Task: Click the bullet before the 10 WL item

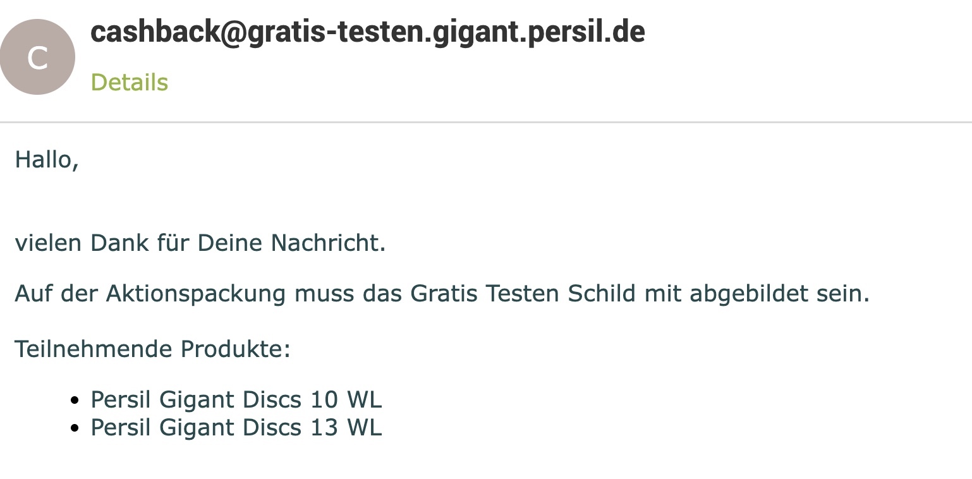Action: click(75, 401)
